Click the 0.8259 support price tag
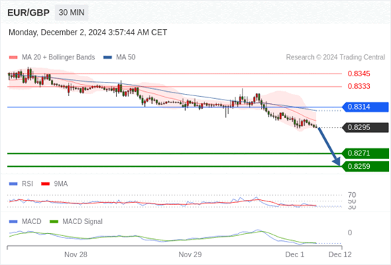Viewport: 391px width, 265px height. coord(366,167)
